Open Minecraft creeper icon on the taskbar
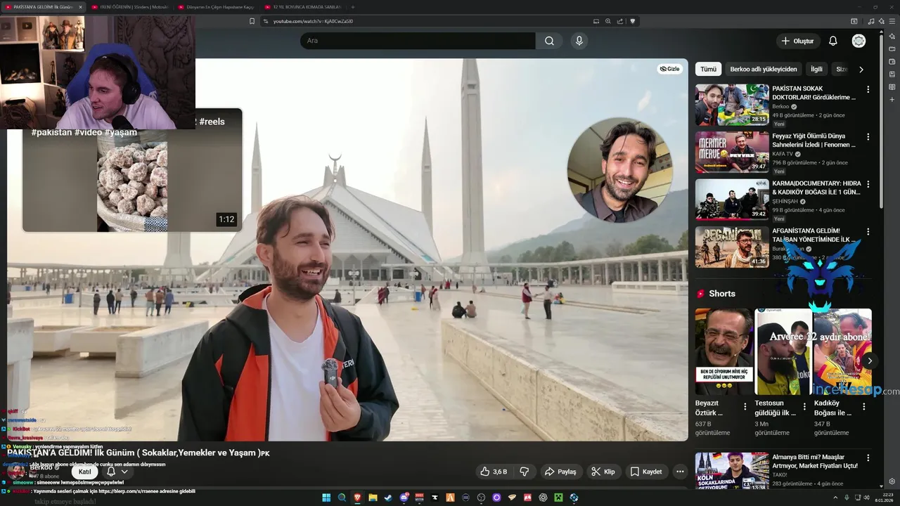The width and height of the screenshot is (900, 506). click(x=559, y=498)
